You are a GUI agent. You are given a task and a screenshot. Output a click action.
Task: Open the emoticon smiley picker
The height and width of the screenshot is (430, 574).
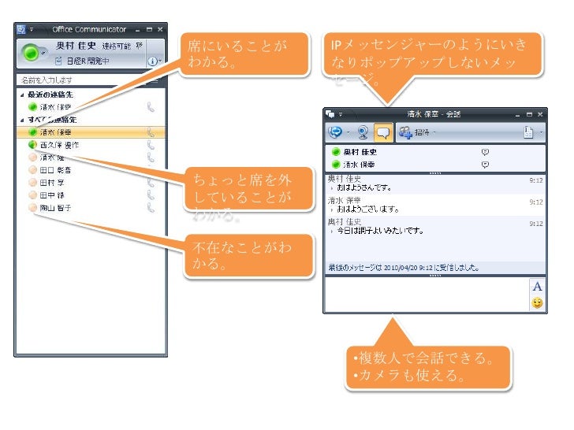[x=537, y=303]
